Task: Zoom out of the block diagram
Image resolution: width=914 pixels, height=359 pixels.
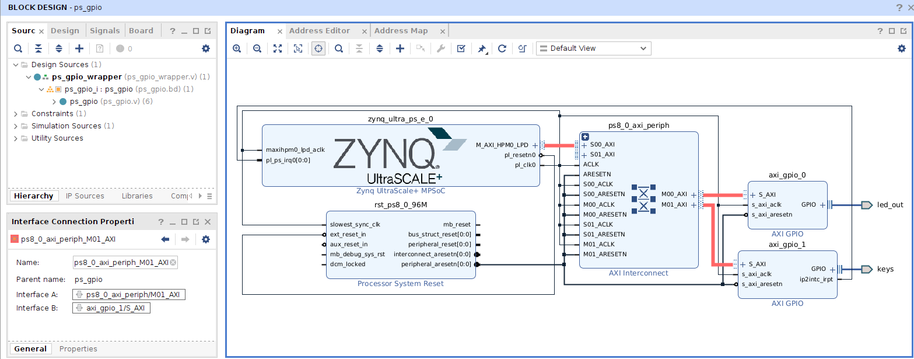Action: 257,48
